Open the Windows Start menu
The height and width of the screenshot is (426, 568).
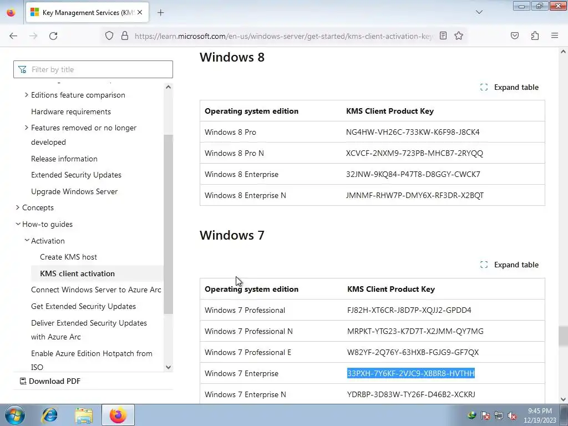14,415
